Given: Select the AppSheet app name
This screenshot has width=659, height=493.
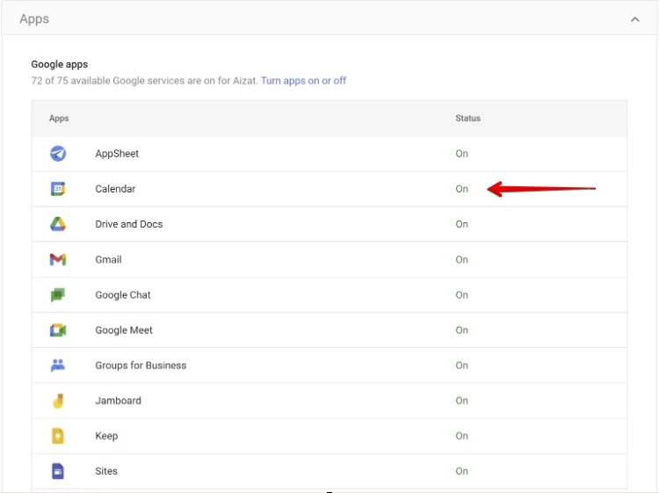Looking at the screenshot, I should [x=117, y=154].
